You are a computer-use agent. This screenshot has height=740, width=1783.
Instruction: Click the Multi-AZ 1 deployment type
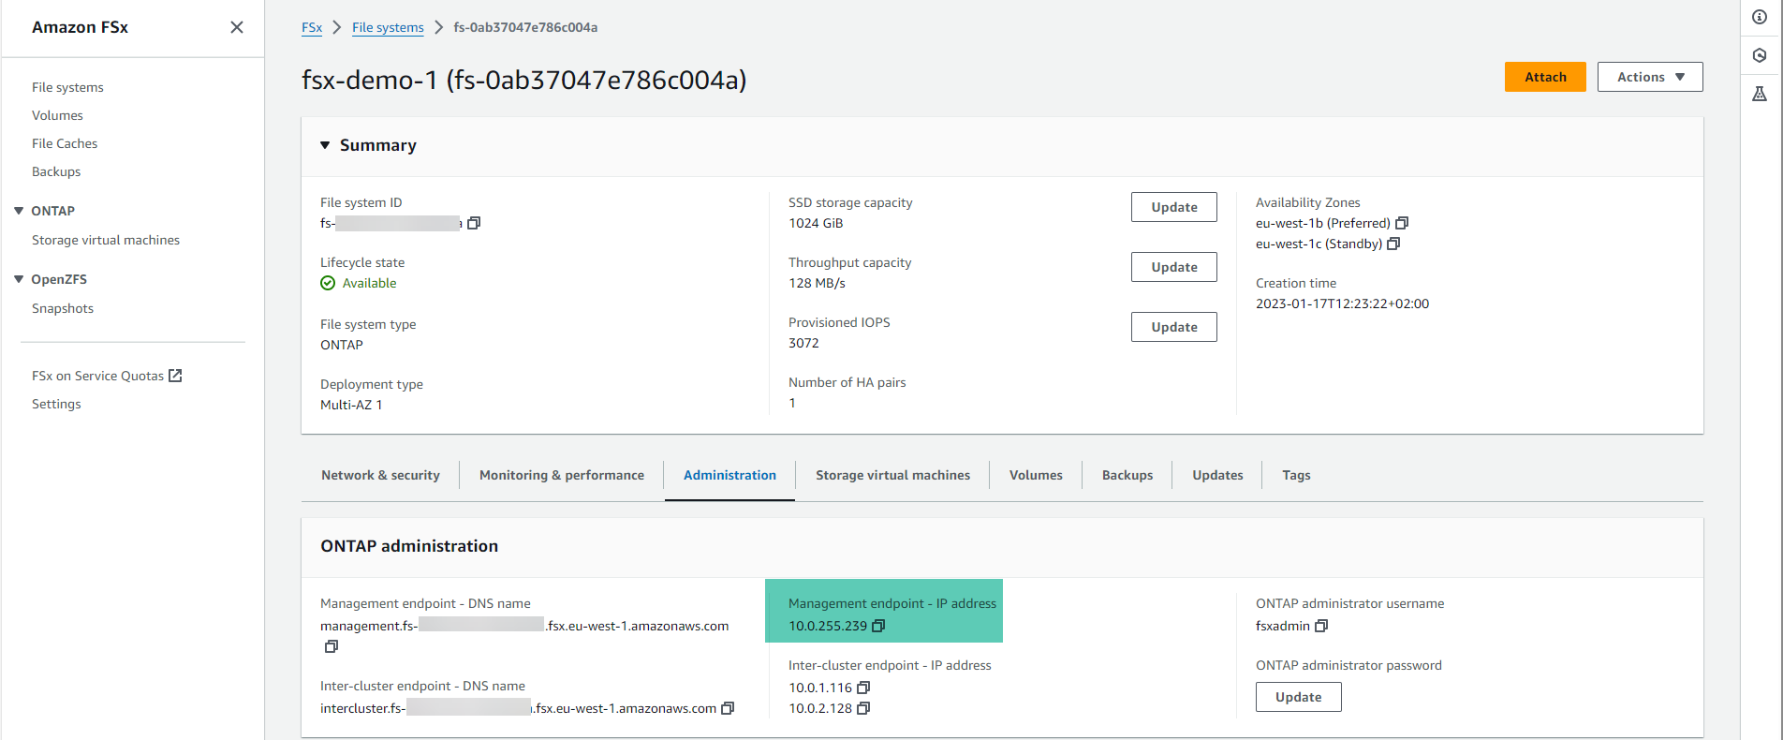point(351,405)
